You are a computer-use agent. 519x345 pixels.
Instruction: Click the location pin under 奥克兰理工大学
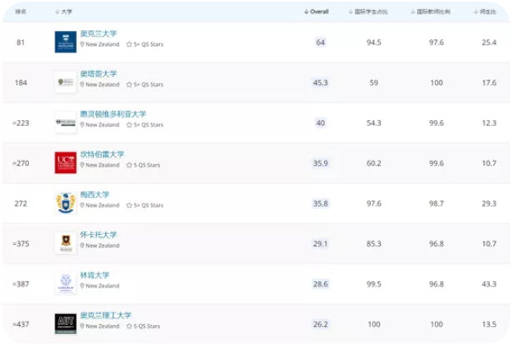pyautogui.click(x=82, y=326)
